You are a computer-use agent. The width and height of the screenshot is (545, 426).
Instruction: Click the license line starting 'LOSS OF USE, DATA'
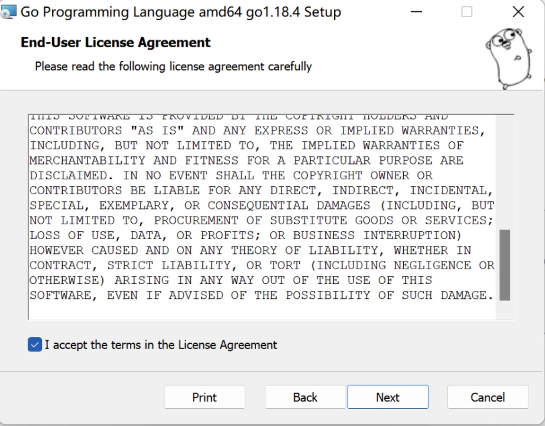pos(246,236)
